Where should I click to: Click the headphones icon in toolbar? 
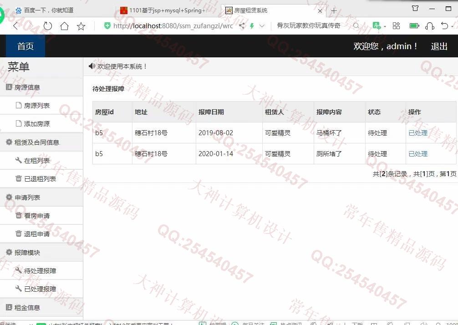pyautogui.click(x=430, y=26)
